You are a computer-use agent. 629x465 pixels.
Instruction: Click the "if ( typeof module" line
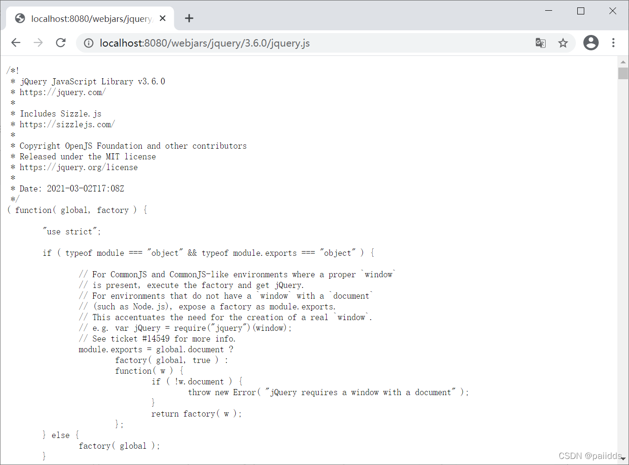tap(208, 253)
